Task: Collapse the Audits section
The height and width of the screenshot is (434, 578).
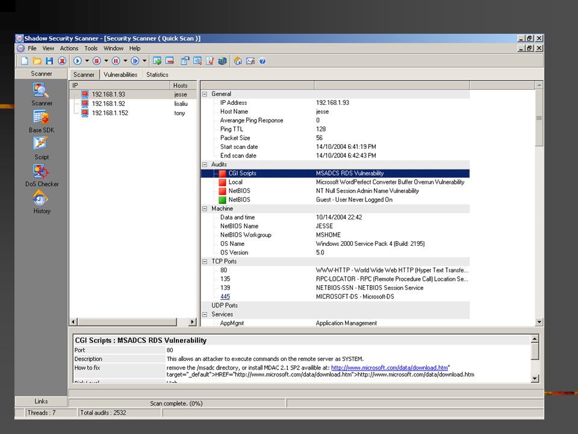Action: click(x=205, y=165)
